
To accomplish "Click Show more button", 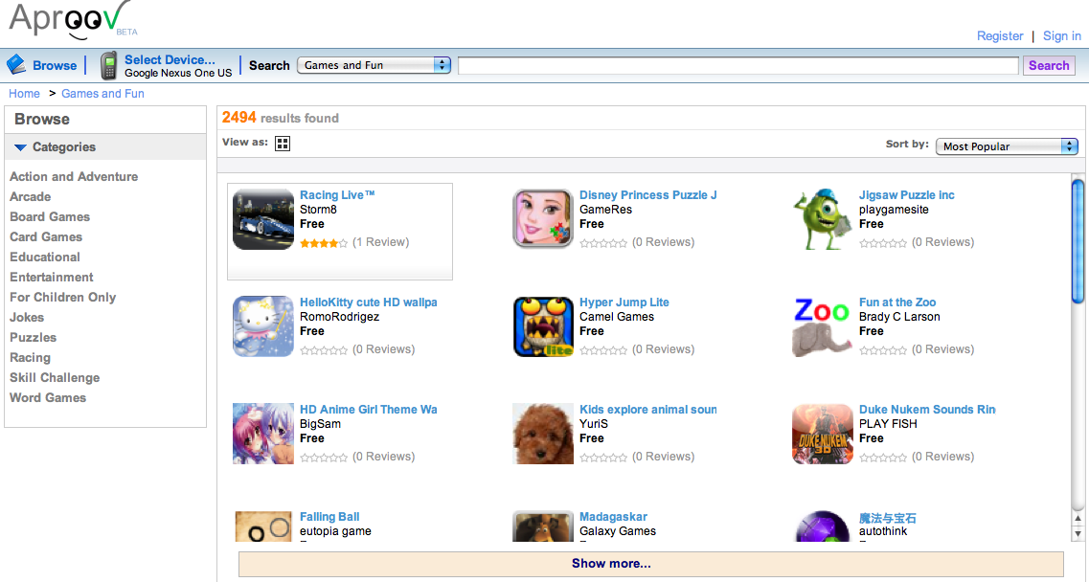I will point(650,564).
